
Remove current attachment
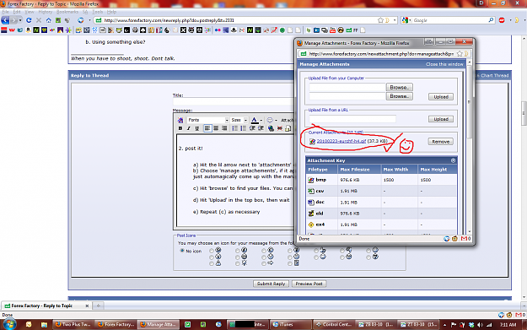tap(441, 142)
